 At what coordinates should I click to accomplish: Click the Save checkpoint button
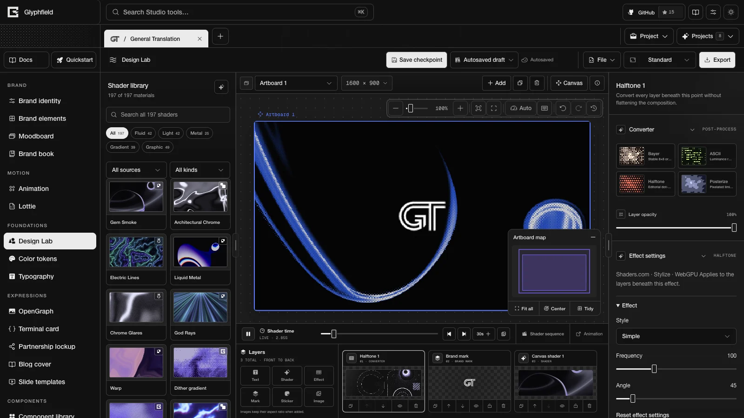pos(417,60)
